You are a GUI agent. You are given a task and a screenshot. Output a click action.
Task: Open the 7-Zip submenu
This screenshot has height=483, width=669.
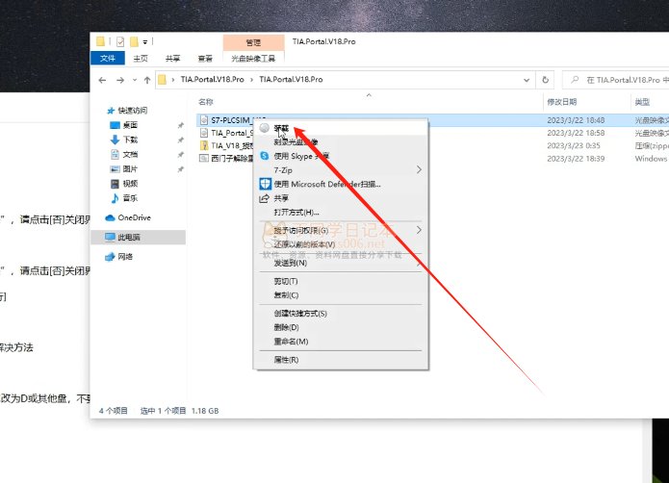pos(342,170)
